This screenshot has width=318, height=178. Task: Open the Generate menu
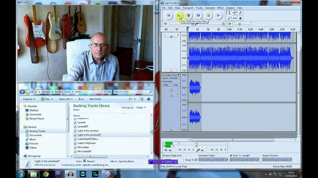click(210, 8)
